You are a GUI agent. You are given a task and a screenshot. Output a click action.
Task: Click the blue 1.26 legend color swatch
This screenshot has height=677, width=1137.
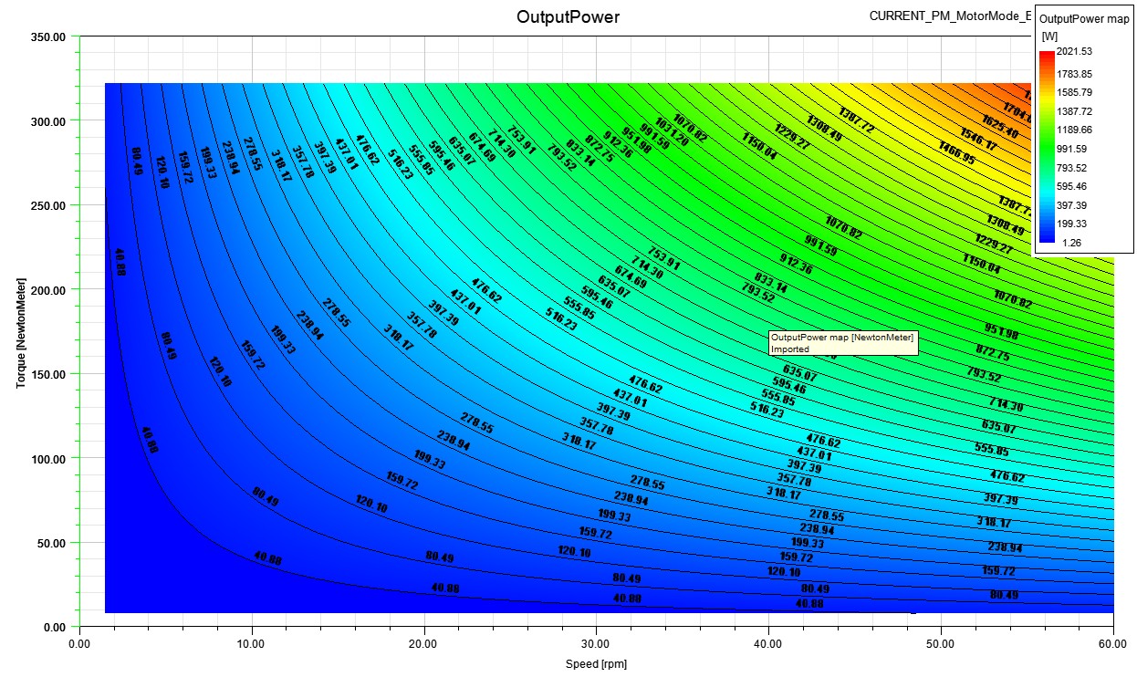coord(1048,240)
